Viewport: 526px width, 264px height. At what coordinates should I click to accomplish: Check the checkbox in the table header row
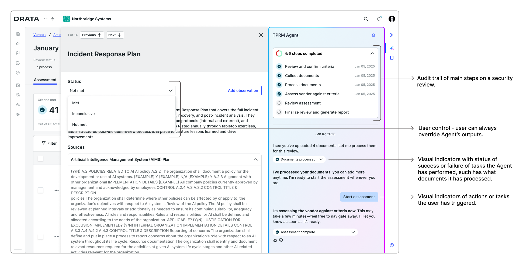coord(40,158)
